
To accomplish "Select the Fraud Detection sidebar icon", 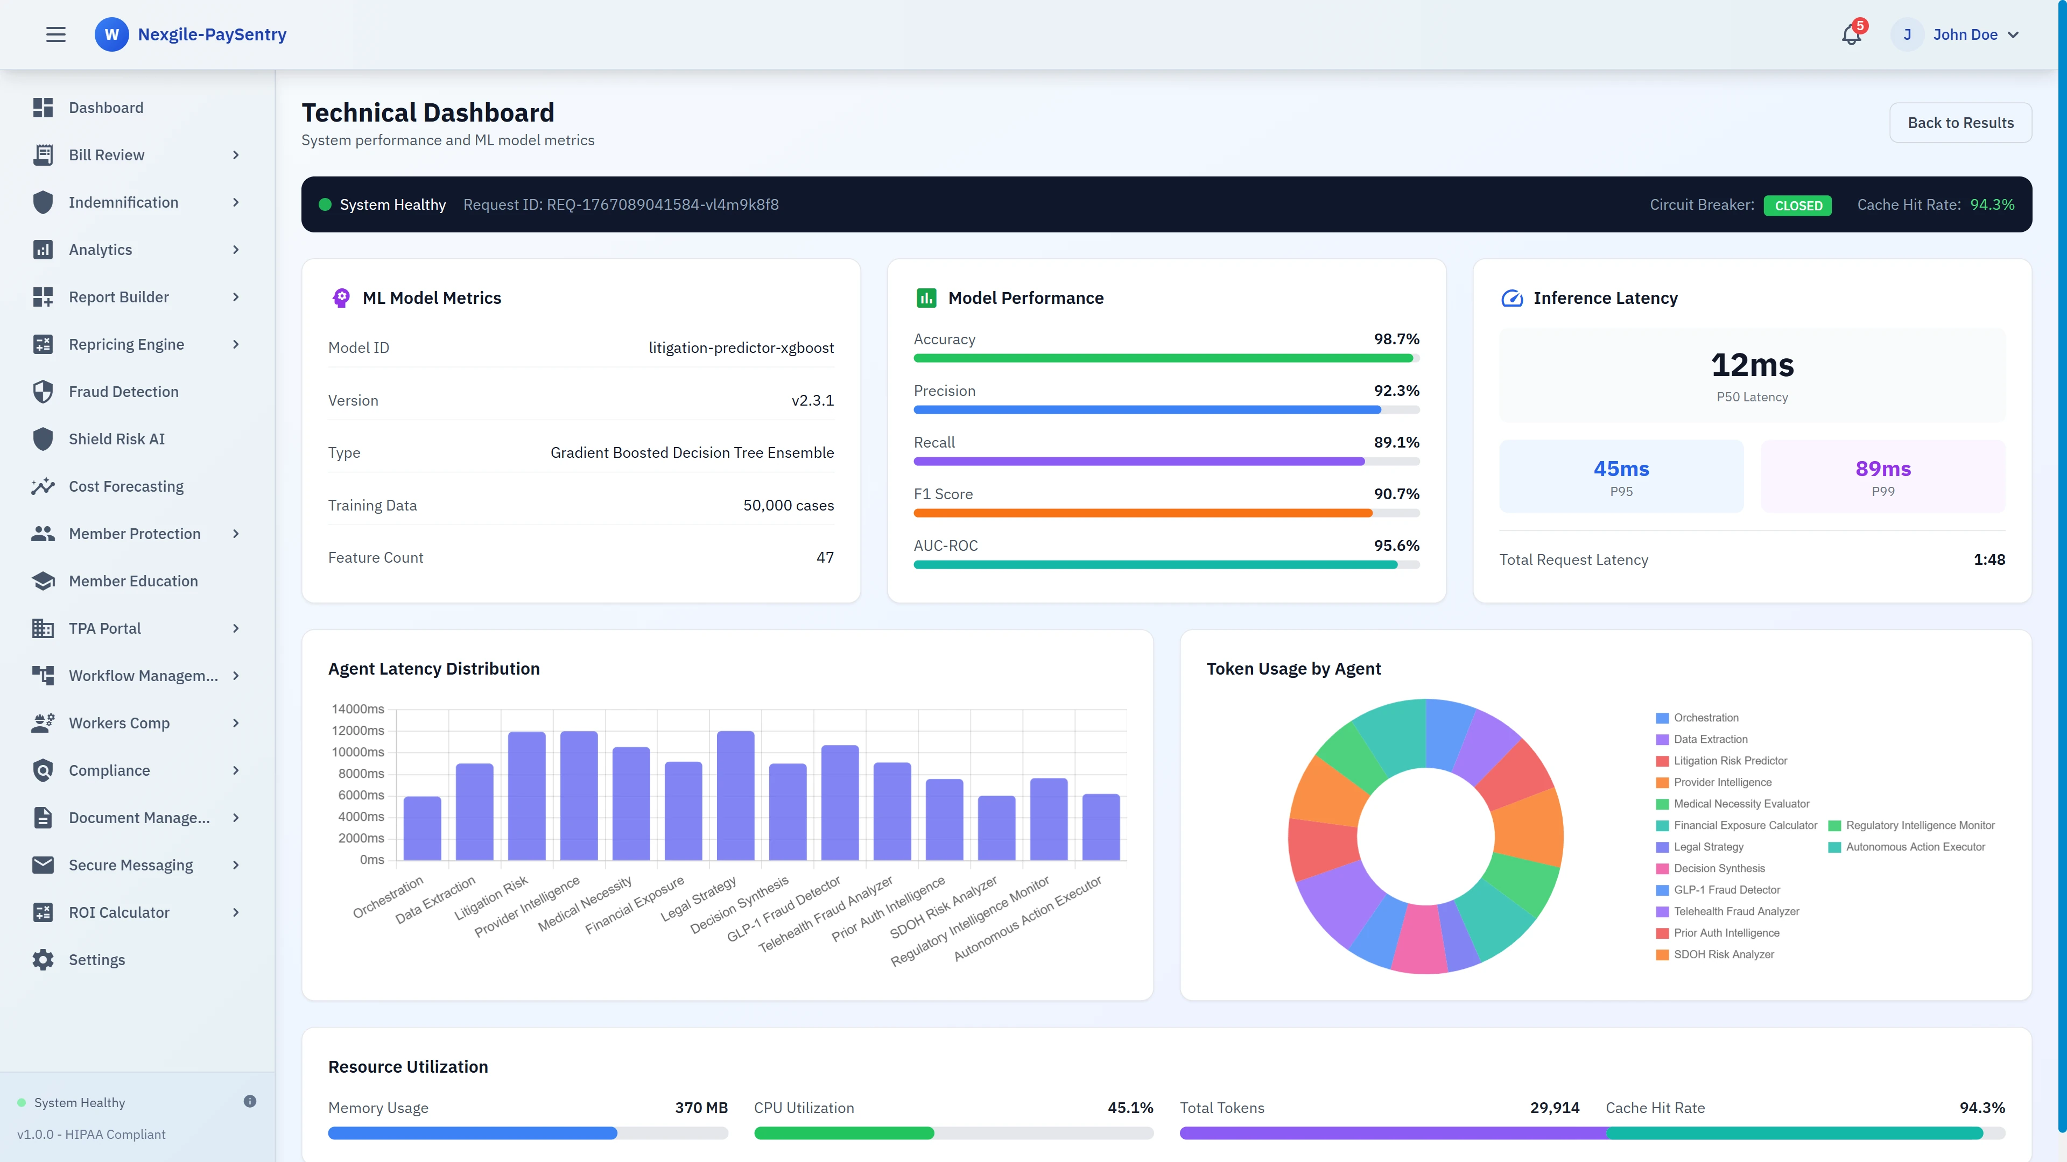I will [44, 391].
